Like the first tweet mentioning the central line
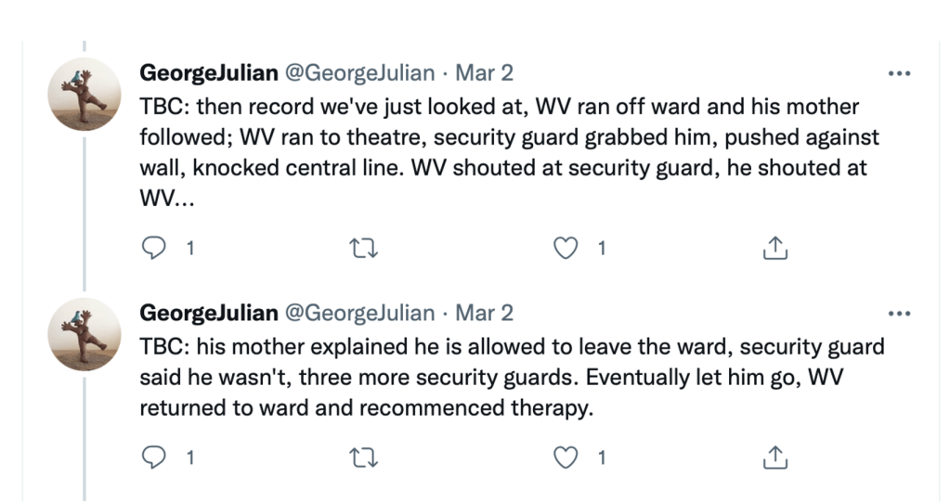 [x=565, y=248]
